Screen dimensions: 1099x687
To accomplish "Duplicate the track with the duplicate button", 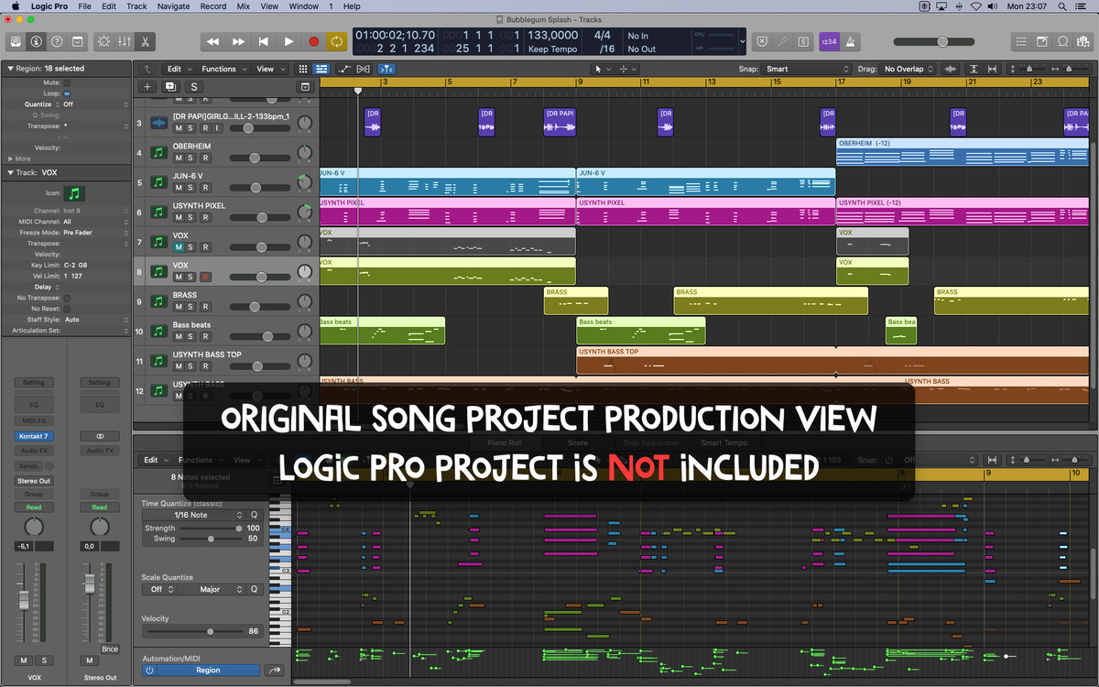I will (170, 86).
